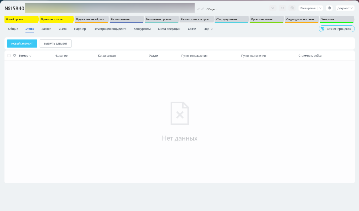Click the Стоимость рейса column header

[310, 56]
